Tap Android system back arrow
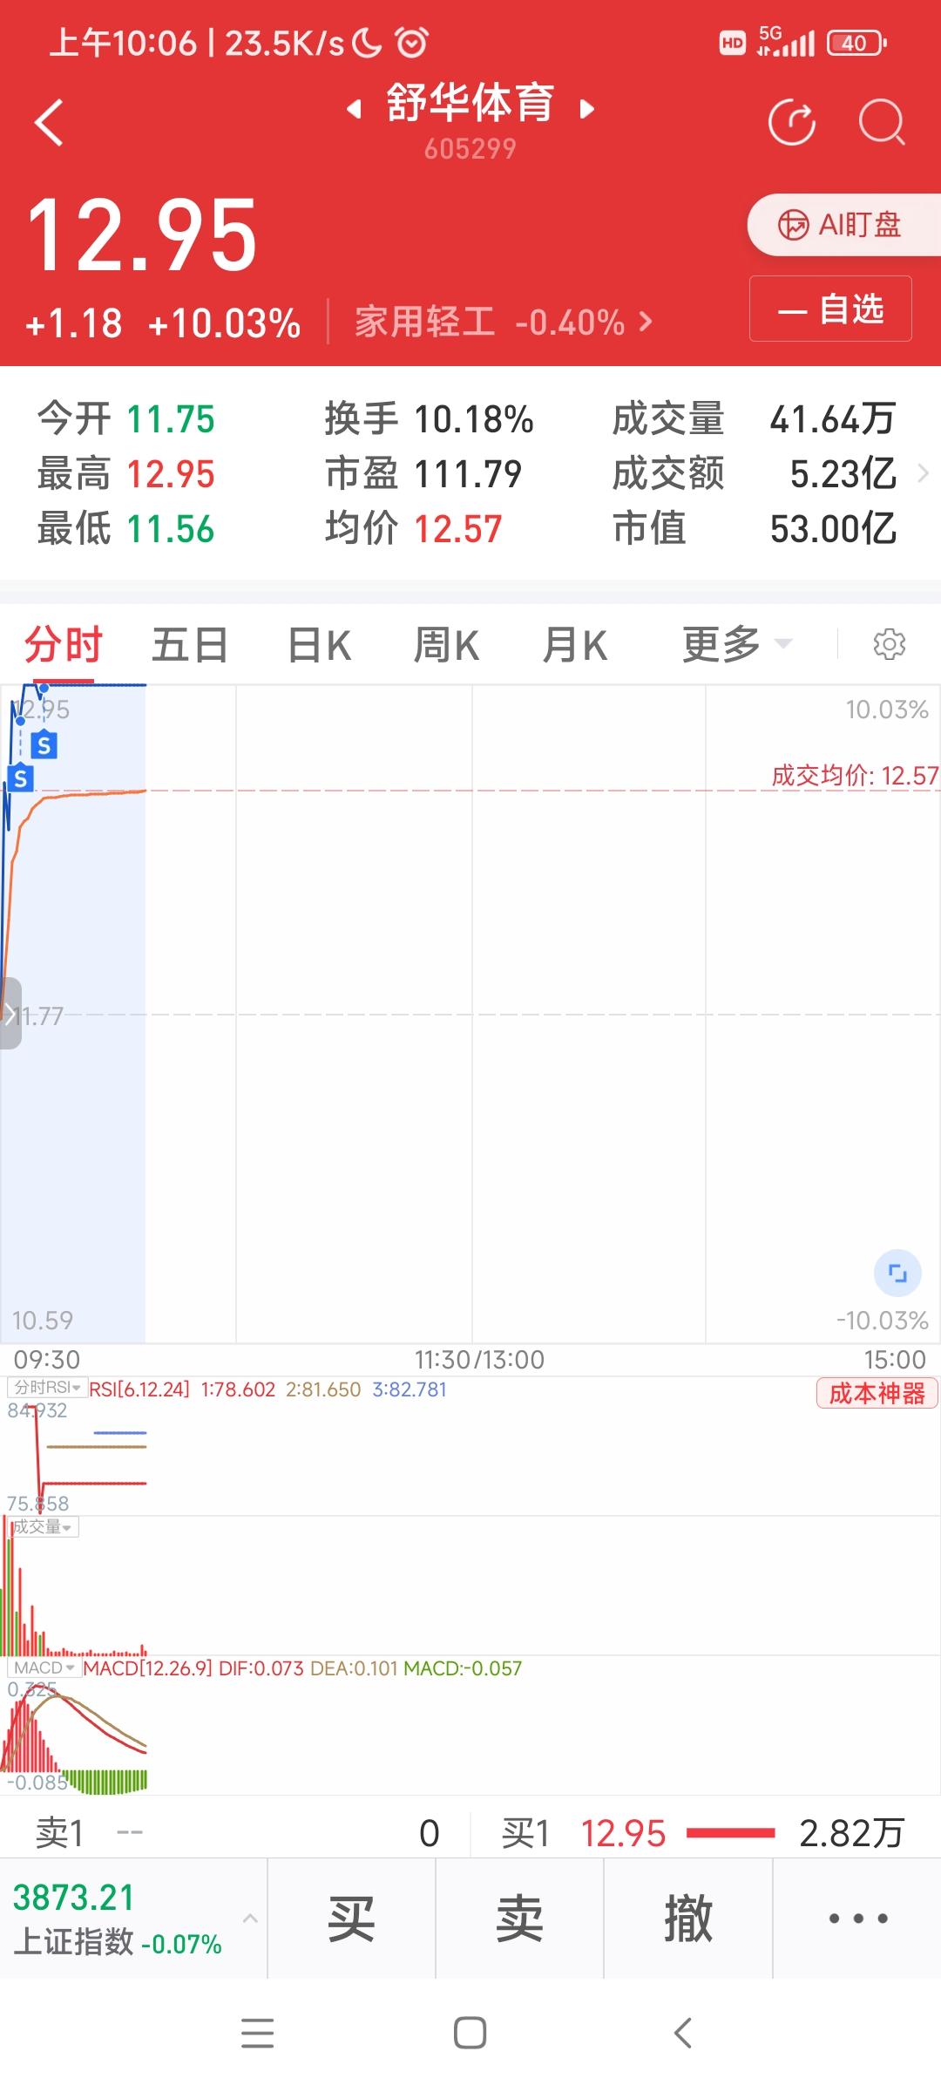 pos(683,2033)
